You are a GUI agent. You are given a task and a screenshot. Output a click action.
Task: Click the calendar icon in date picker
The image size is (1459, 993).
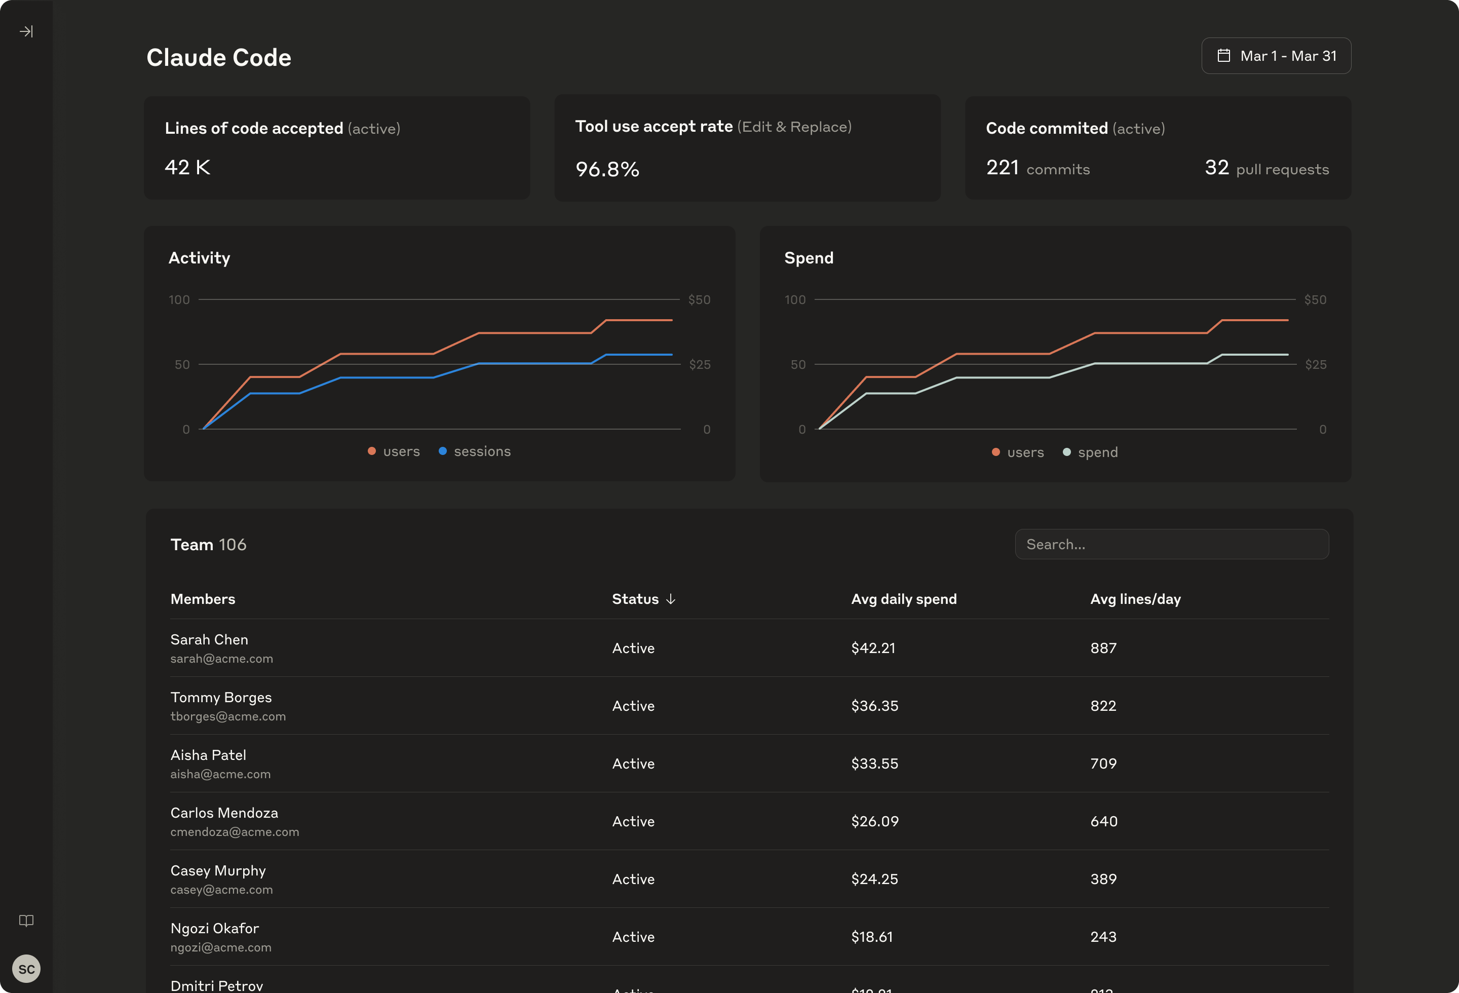coord(1223,56)
